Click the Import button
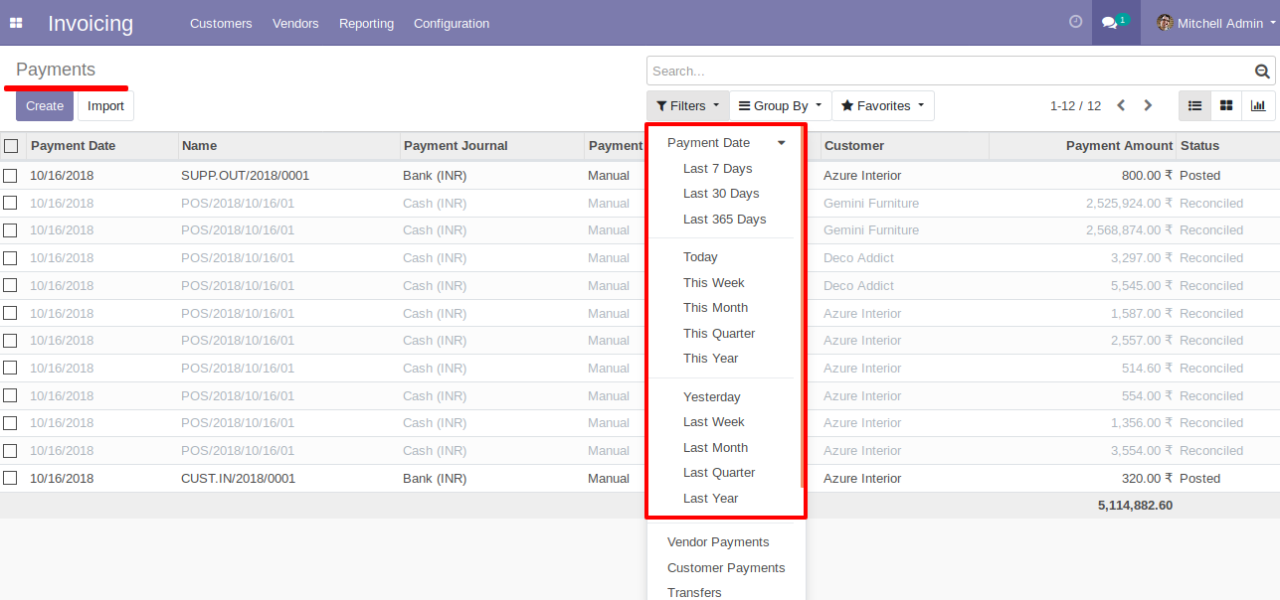 click(x=105, y=106)
